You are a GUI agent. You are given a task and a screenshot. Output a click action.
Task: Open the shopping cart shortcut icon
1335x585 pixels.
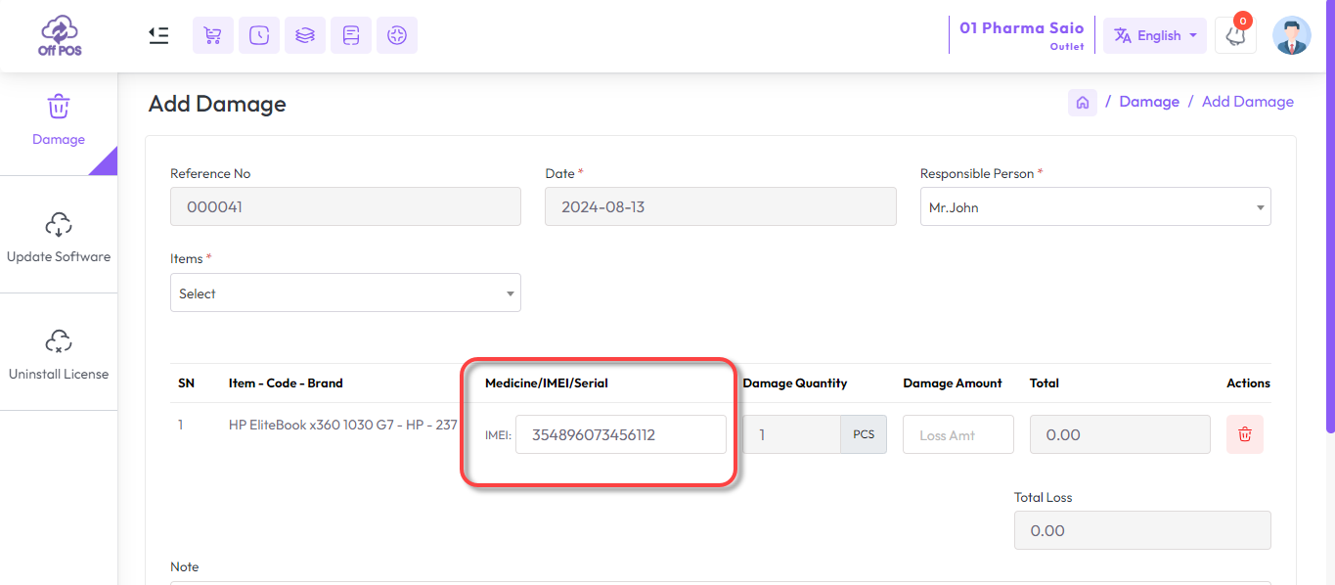pyautogui.click(x=213, y=35)
